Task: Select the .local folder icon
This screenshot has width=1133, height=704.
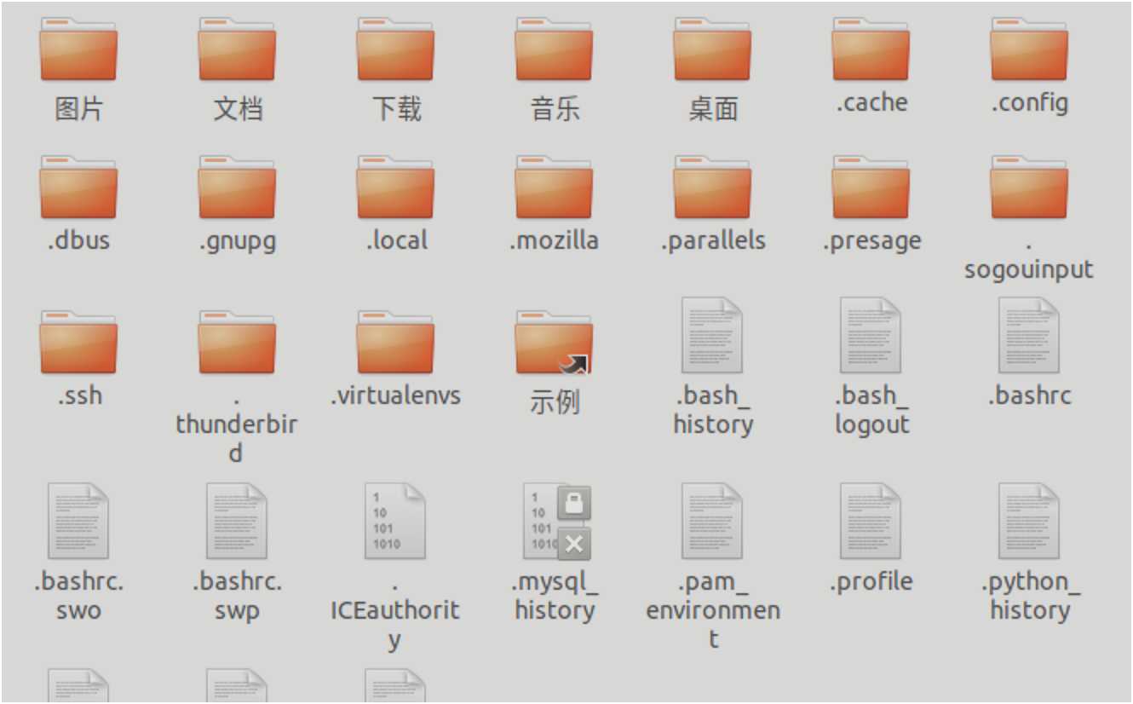Action: coord(395,187)
